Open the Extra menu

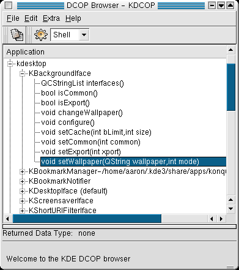(51, 18)
